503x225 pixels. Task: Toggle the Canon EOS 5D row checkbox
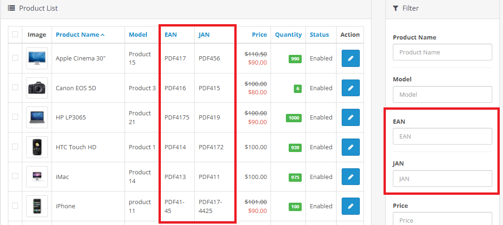tap(15, 87)
